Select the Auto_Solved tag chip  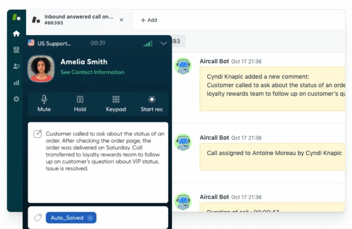[x=71, y=218]
